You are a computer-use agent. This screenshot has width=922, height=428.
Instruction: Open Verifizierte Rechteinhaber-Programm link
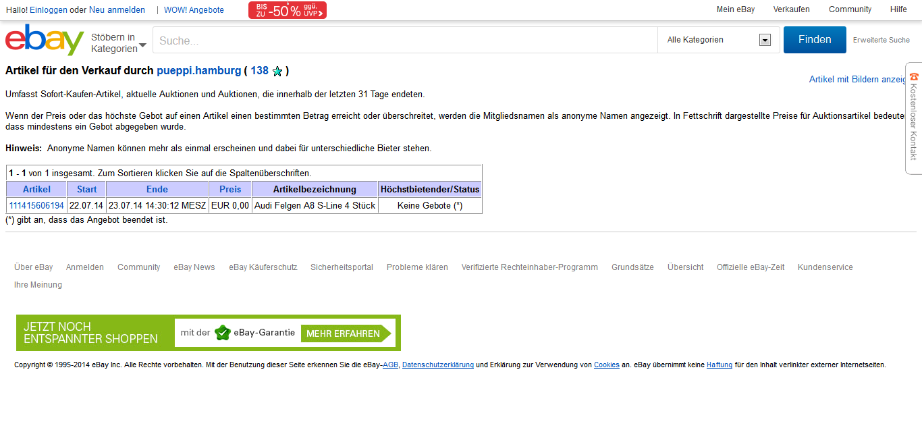tap(530, 267)
